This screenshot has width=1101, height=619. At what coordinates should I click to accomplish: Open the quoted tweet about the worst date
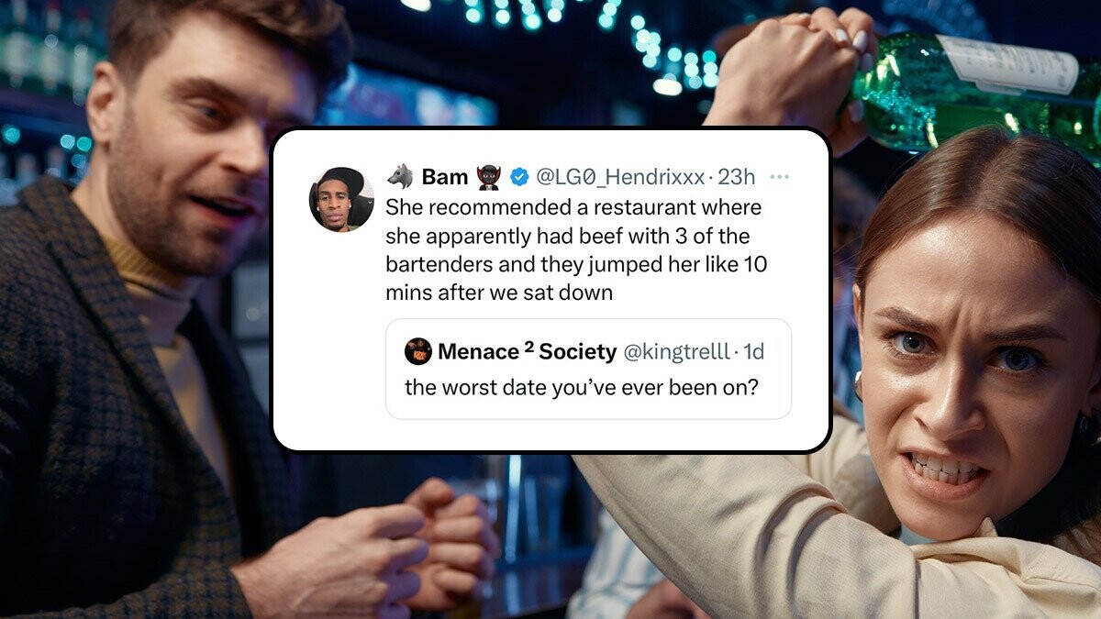[588, 369]
